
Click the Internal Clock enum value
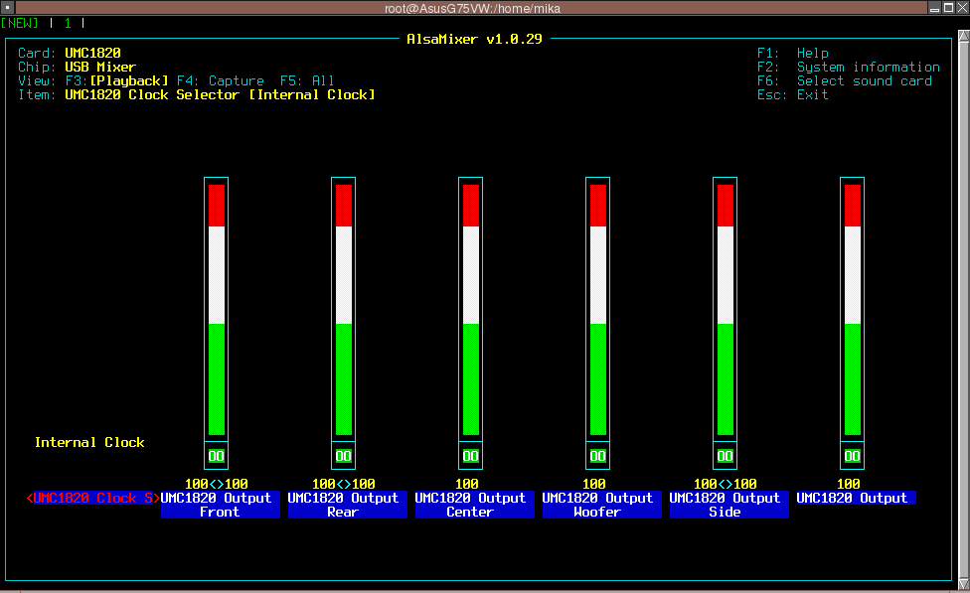[89, 442]
